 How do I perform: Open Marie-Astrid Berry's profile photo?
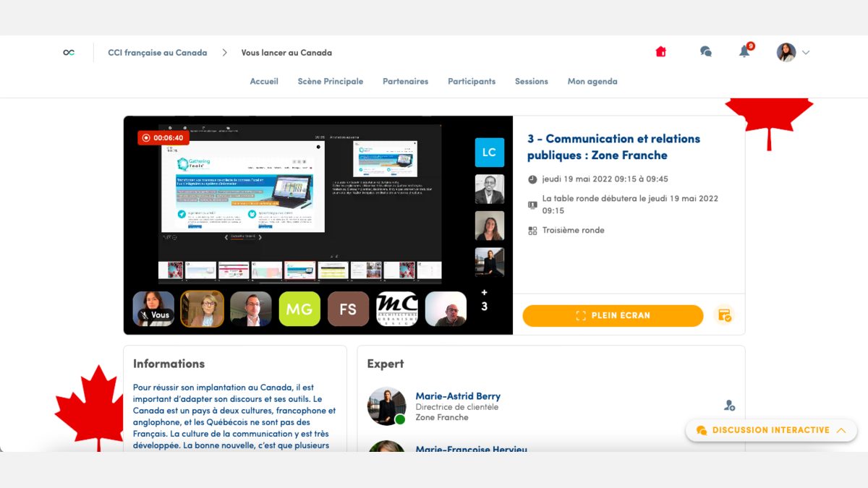(387, 406)
